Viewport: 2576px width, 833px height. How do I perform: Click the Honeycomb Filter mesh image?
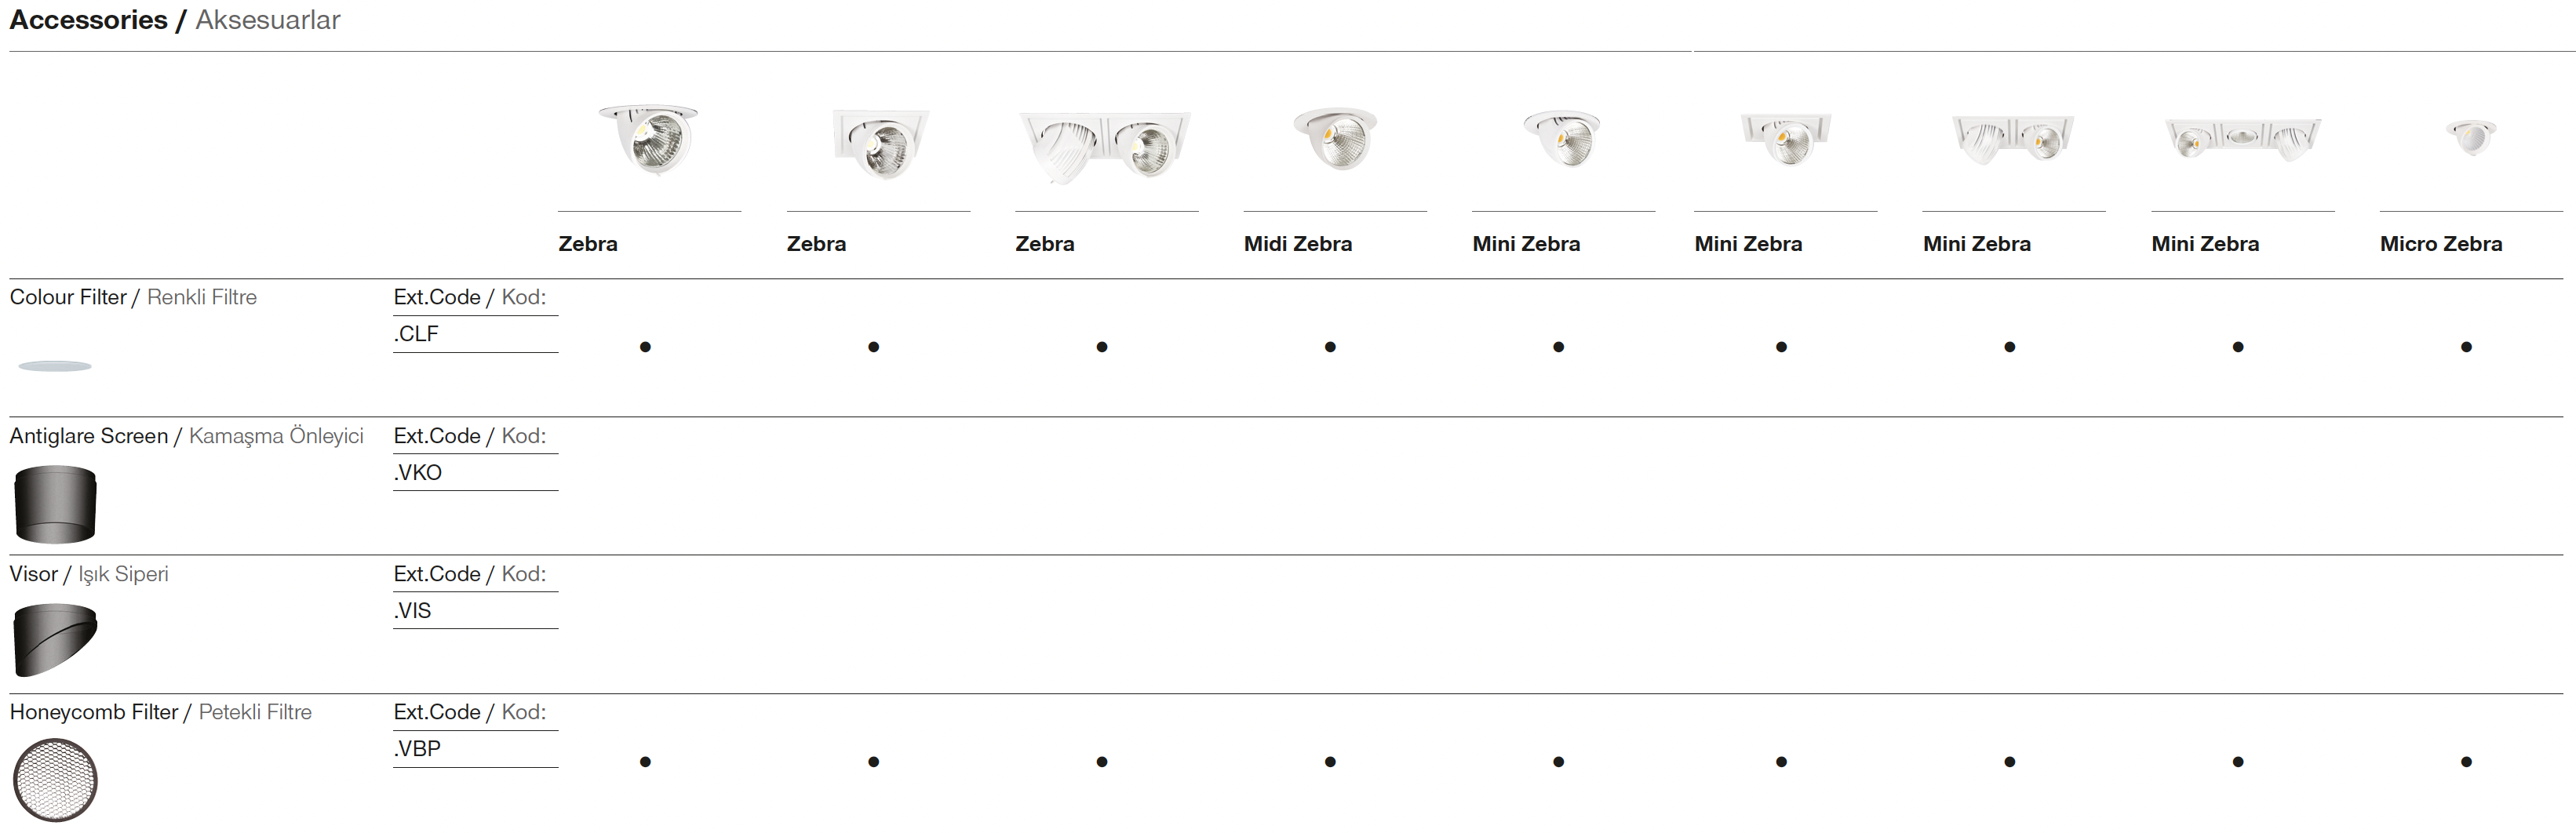coord(55,780)
